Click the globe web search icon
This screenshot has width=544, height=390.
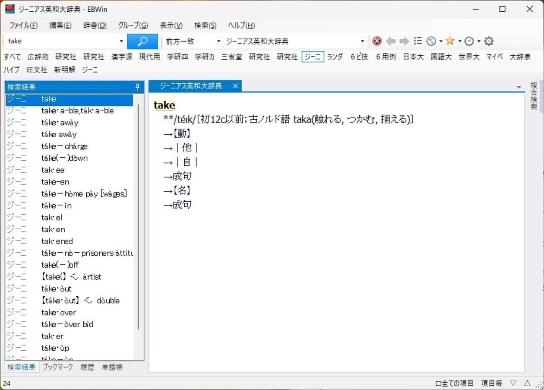pyautogui.click(x=431, y=41)
